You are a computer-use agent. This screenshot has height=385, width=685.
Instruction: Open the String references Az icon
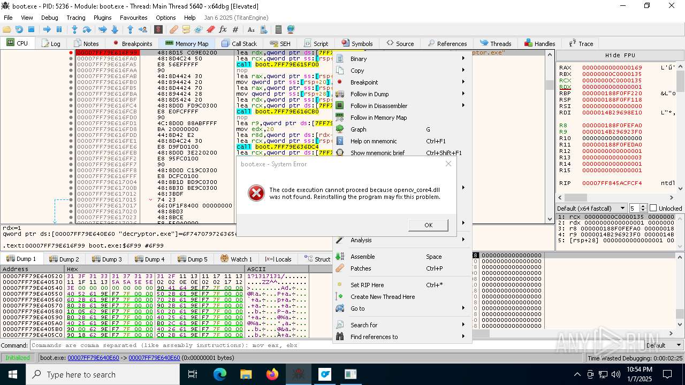[250, 29]
